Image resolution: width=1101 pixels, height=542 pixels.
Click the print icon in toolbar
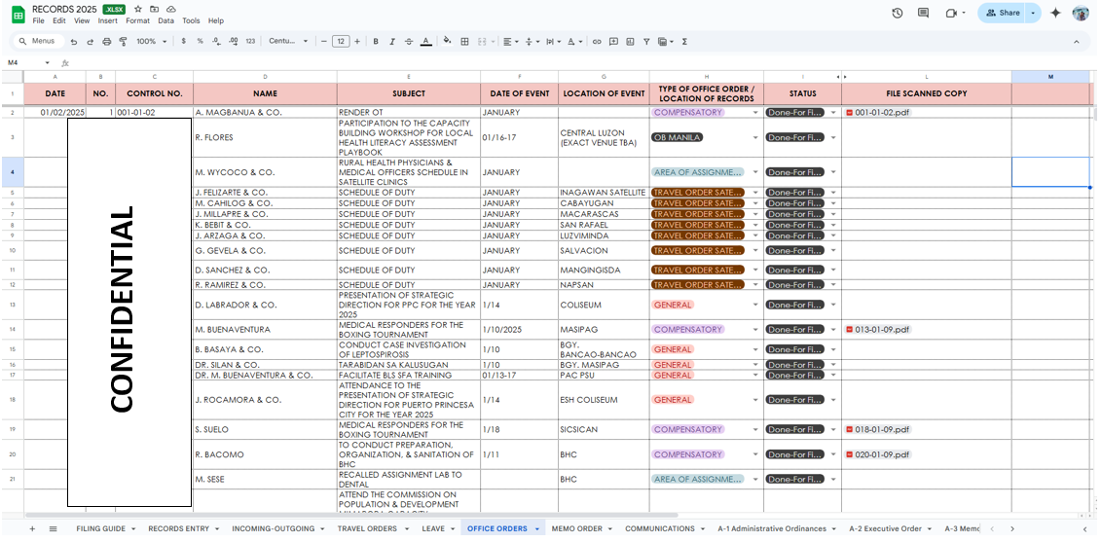pos(106,42)
